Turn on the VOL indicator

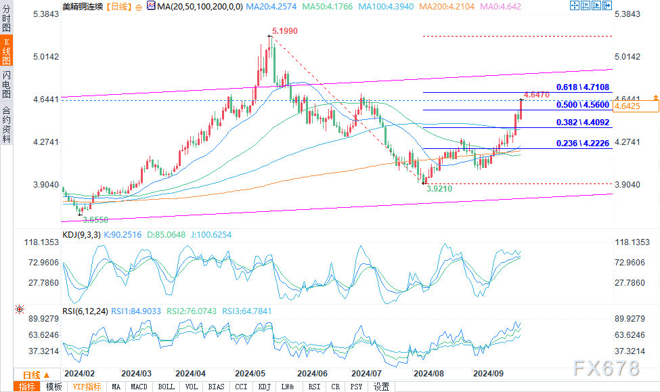191,387
